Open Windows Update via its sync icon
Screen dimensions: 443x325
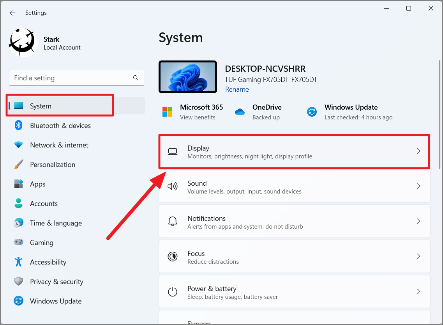pyautogui.click(x=19, y=301)
